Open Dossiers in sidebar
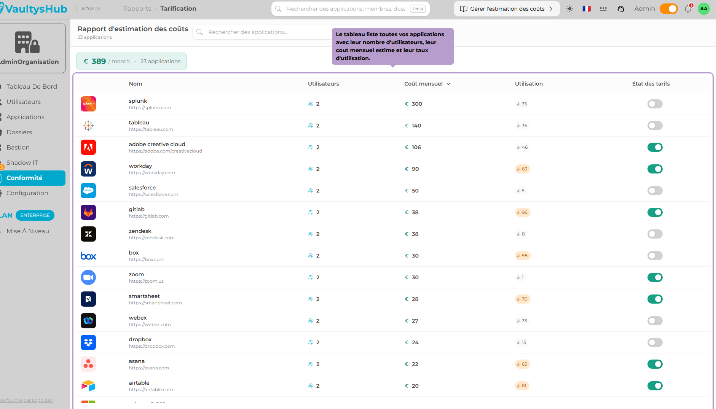 coord(19,132)
